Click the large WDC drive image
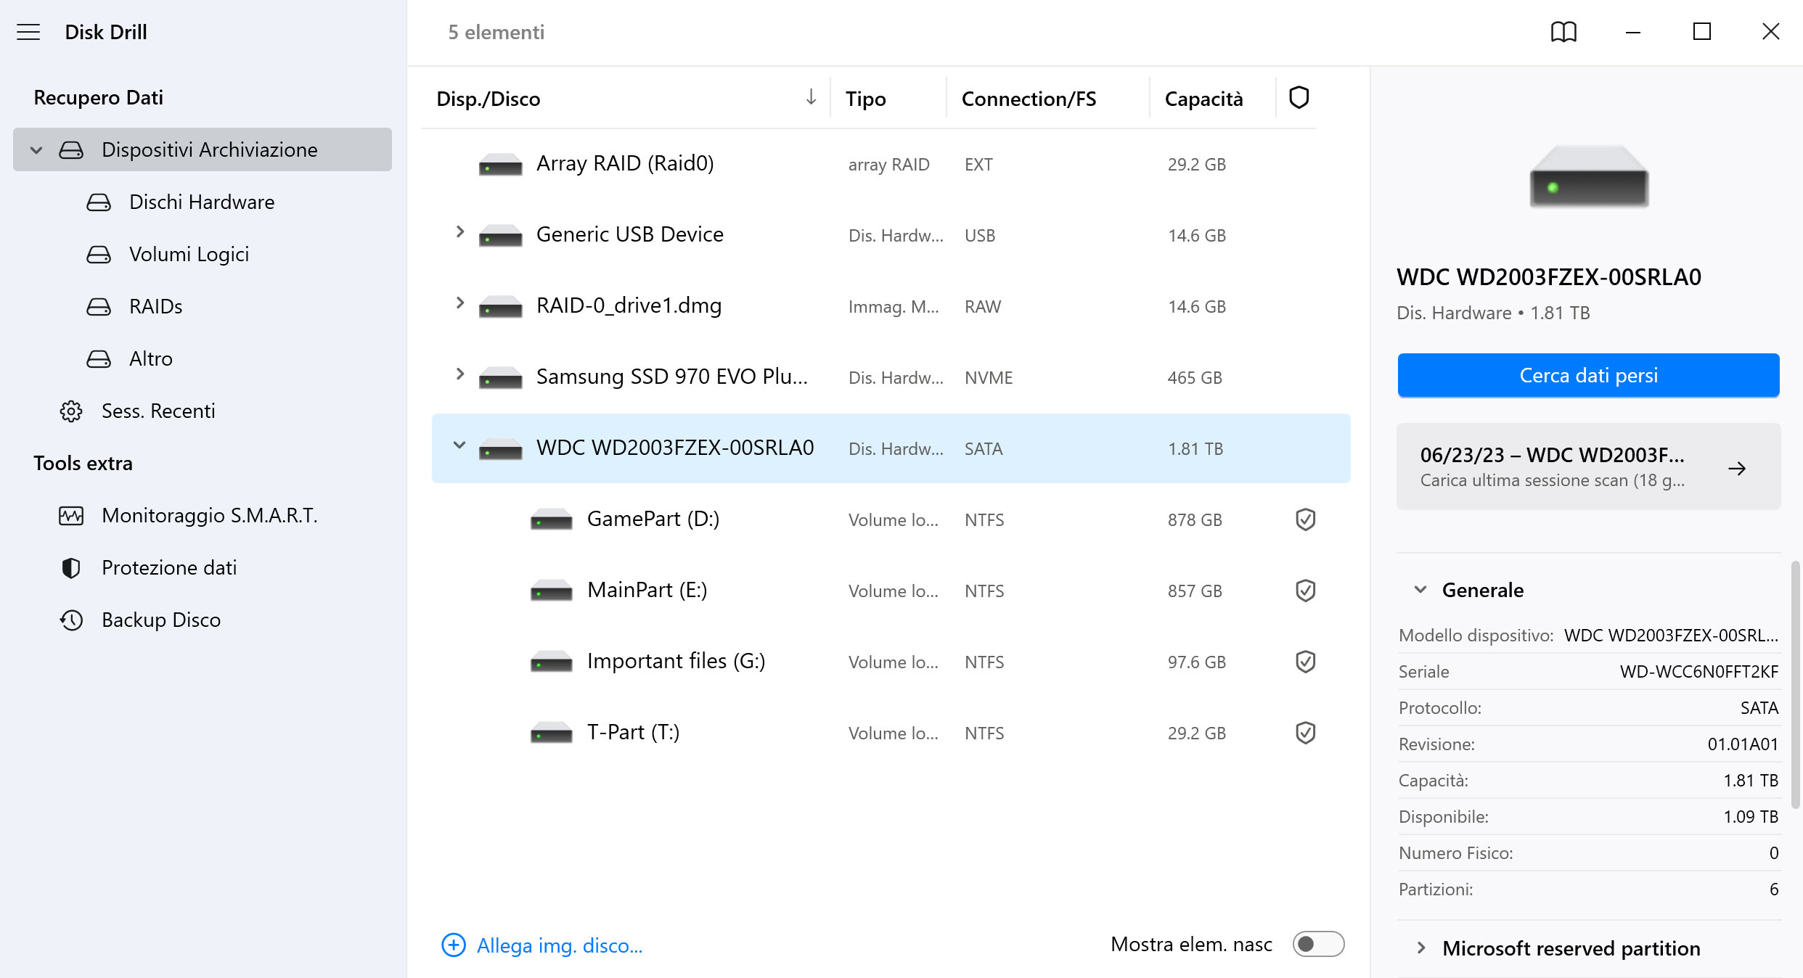The image size is (1803, 978). [1589, 176]
